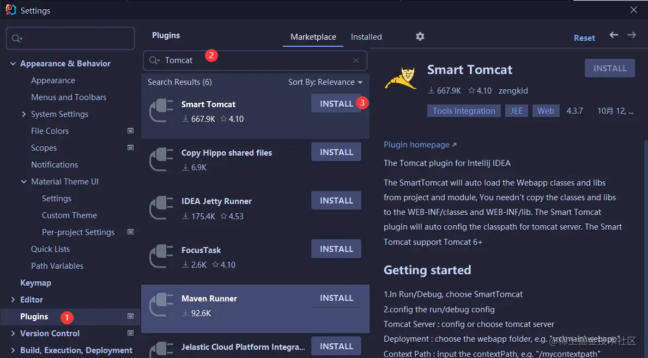The height and width of the screenshot is (358, 648).
Task: Select File Colors settings
Action: tap(50, 131)
